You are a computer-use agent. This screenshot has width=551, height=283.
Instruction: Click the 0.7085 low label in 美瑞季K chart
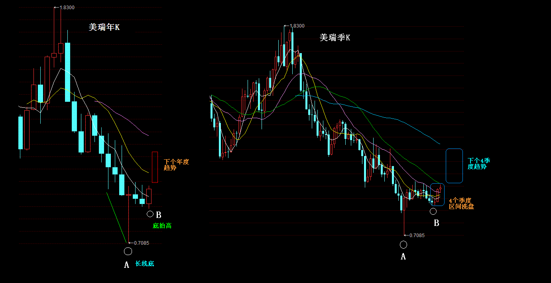click(x=417, y=235)
